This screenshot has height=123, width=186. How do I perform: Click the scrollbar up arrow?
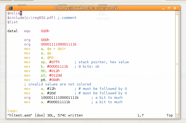[x=177, y=13]
